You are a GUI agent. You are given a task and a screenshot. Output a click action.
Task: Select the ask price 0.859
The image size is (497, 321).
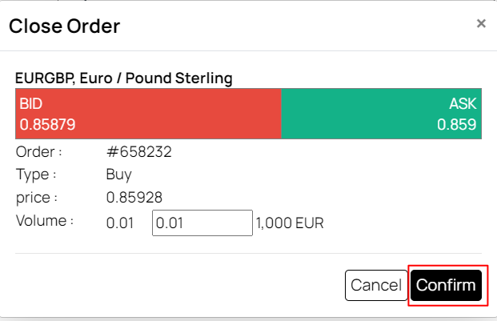click(456, 125)
